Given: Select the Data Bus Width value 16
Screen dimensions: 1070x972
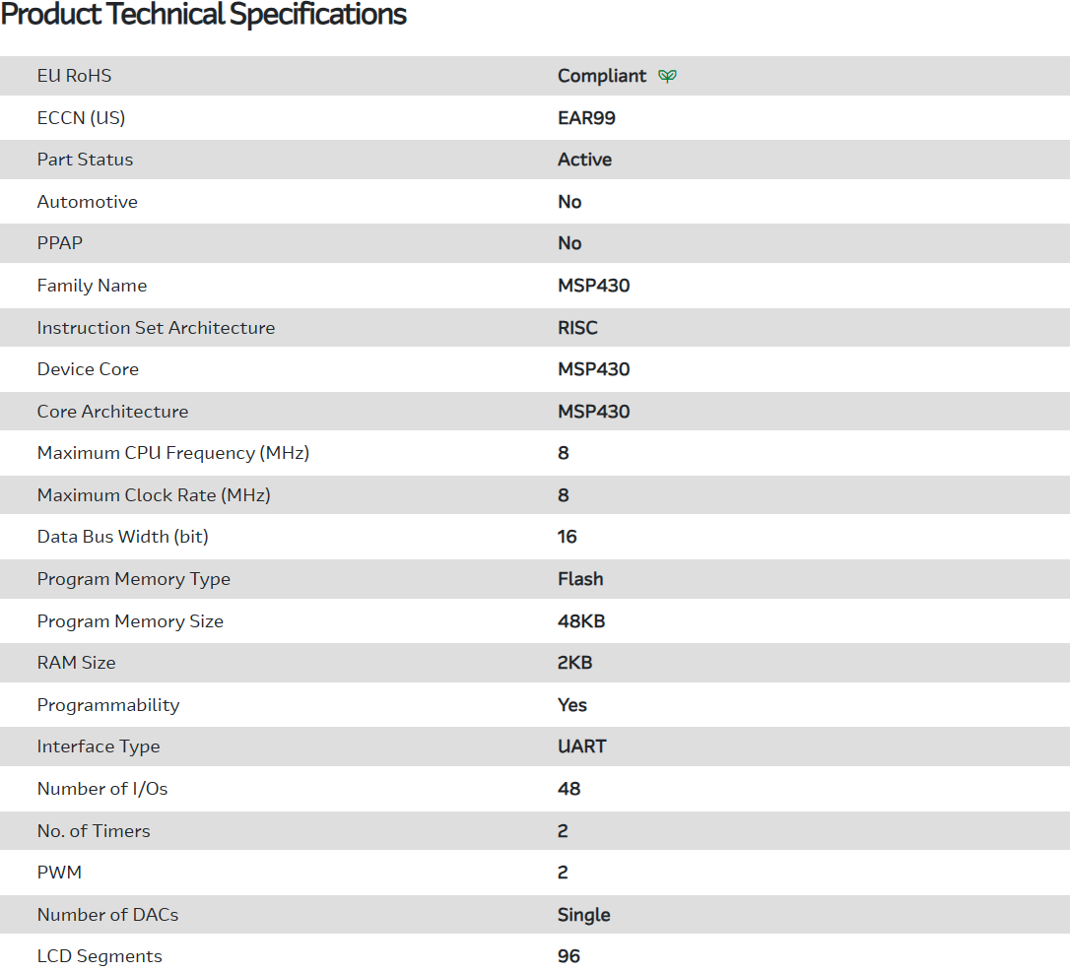Looking at the screenshot, I should pos(567,537).
